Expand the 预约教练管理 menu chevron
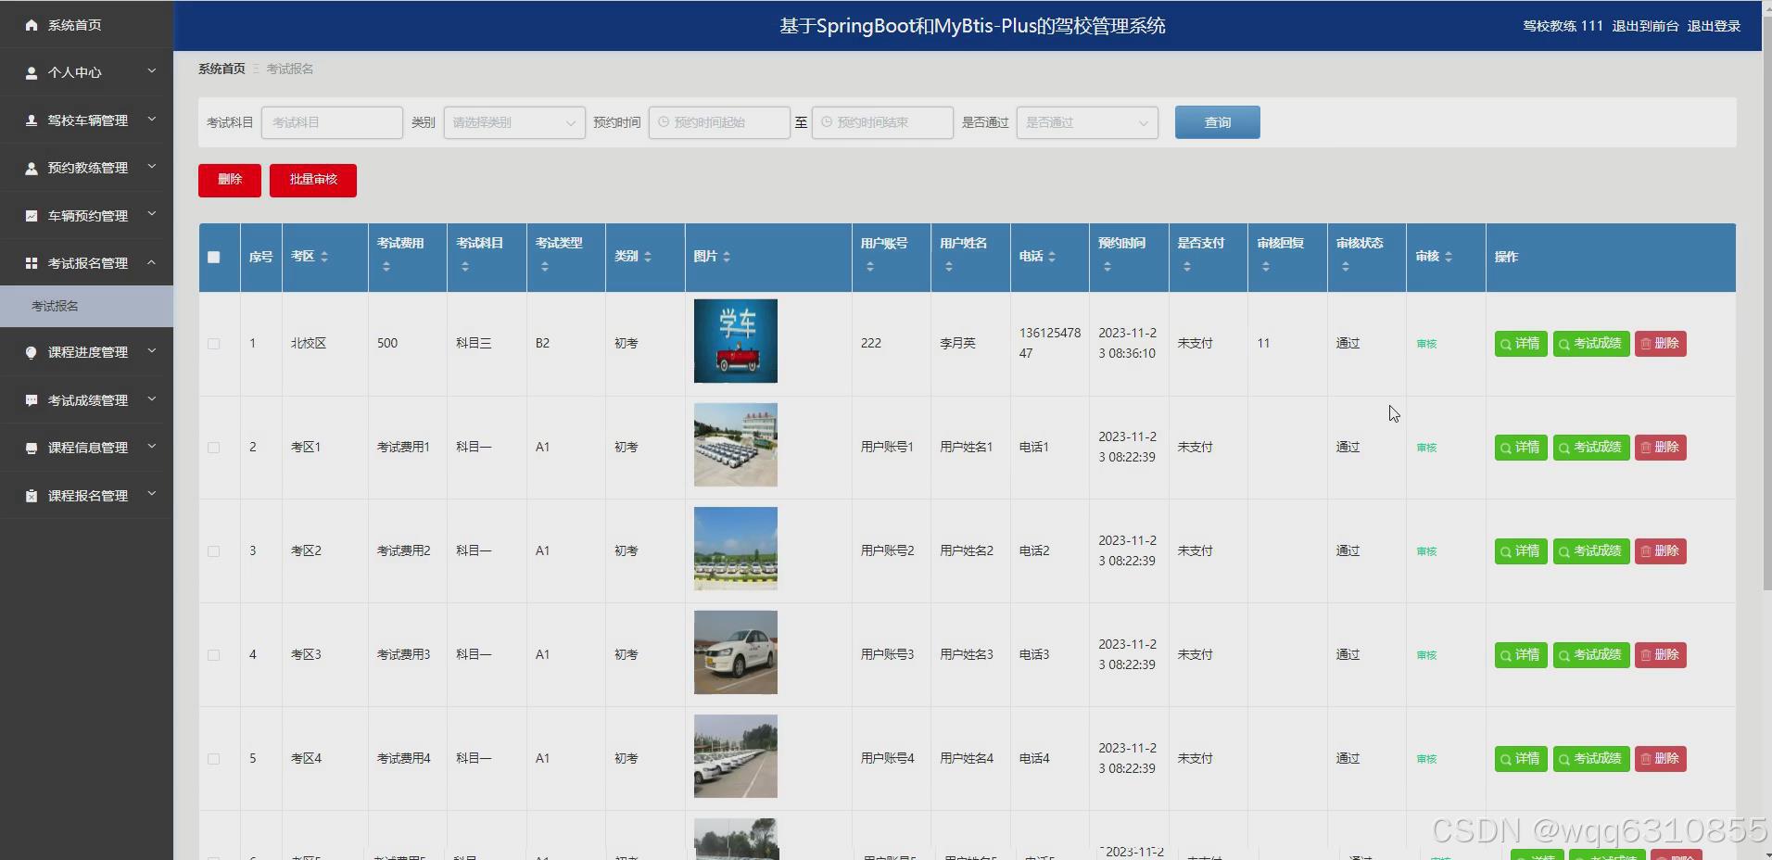Screen dimensions: 1772x860 coord(152,167)
